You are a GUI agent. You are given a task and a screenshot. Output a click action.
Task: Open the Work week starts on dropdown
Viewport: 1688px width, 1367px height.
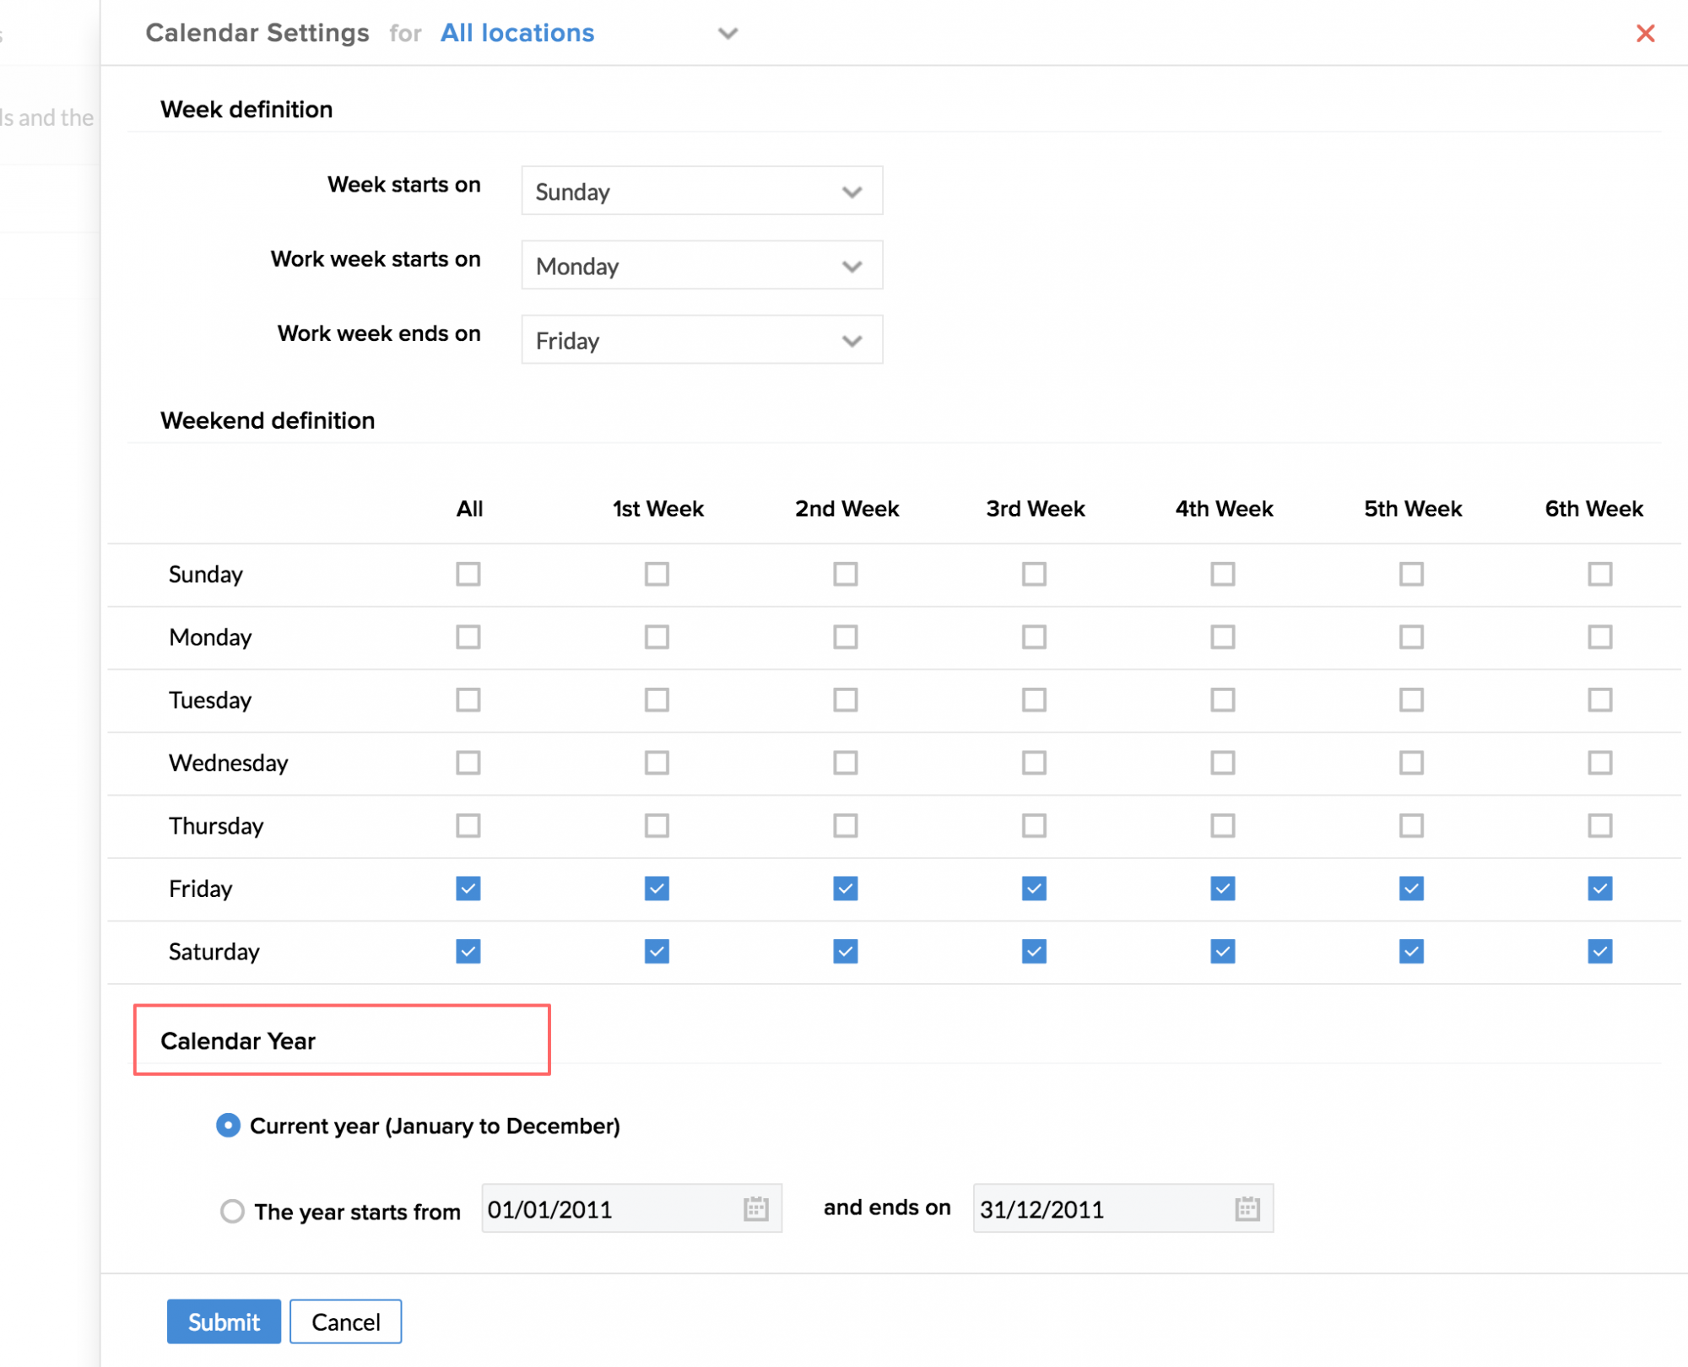tap(701, 266)
